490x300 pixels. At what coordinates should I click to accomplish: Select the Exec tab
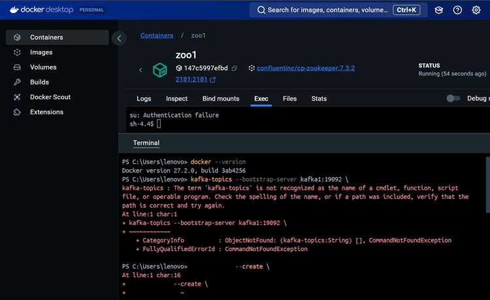pyautogui.click(x=261, y=99)
